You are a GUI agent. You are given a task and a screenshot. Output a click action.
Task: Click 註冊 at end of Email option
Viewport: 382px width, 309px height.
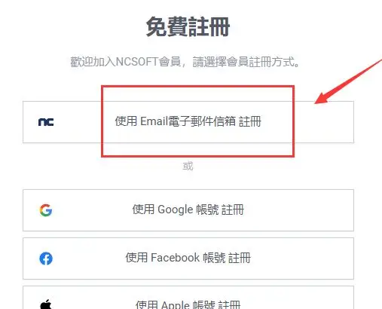(250, 121)
